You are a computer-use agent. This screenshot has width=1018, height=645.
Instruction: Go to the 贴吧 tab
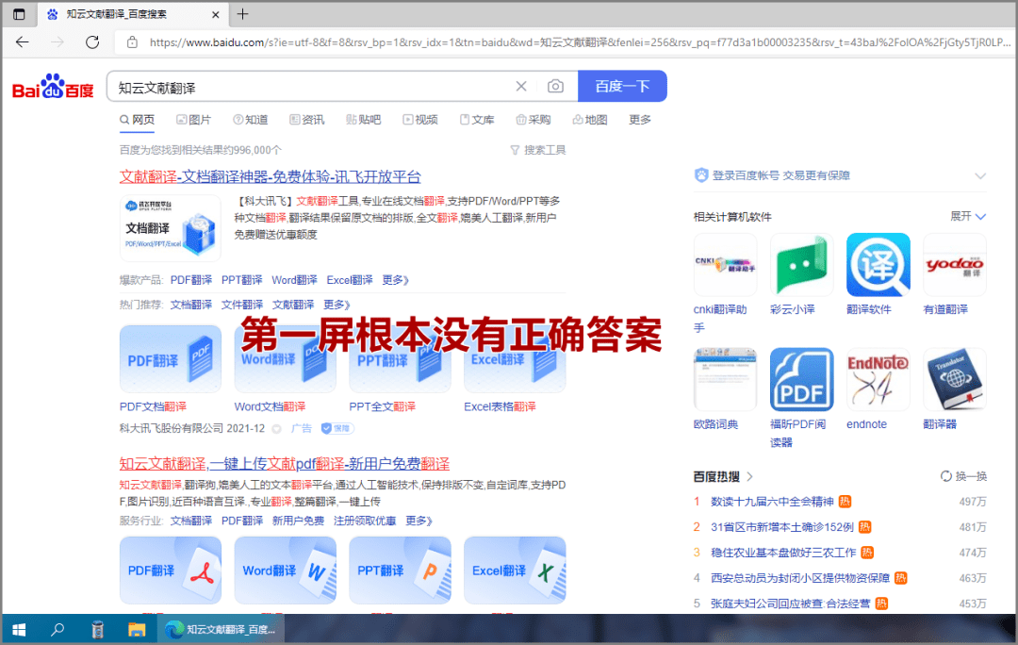coord(364,120)
